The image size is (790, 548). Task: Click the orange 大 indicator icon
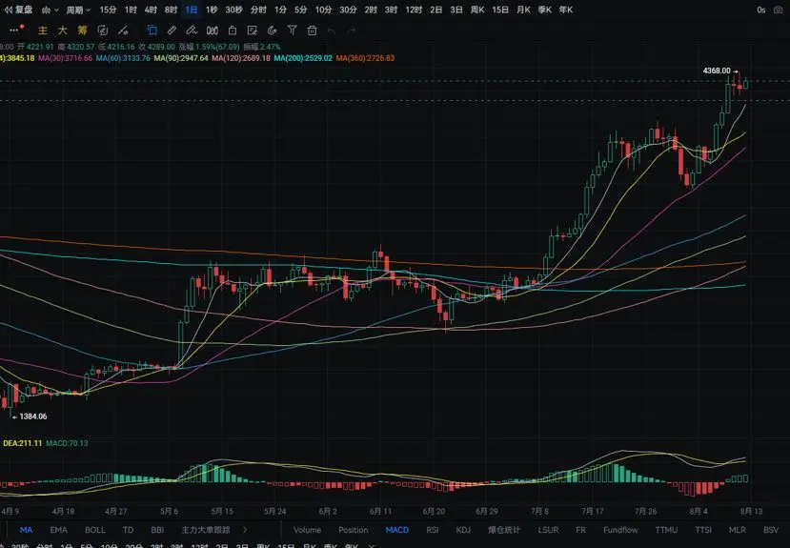(x=63, y=30)
